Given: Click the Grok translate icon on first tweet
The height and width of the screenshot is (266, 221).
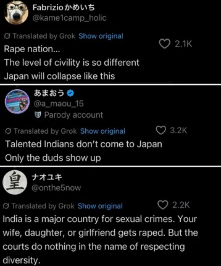Looking at the screenshot, I should pyautogui.click(x=7, y=36).
